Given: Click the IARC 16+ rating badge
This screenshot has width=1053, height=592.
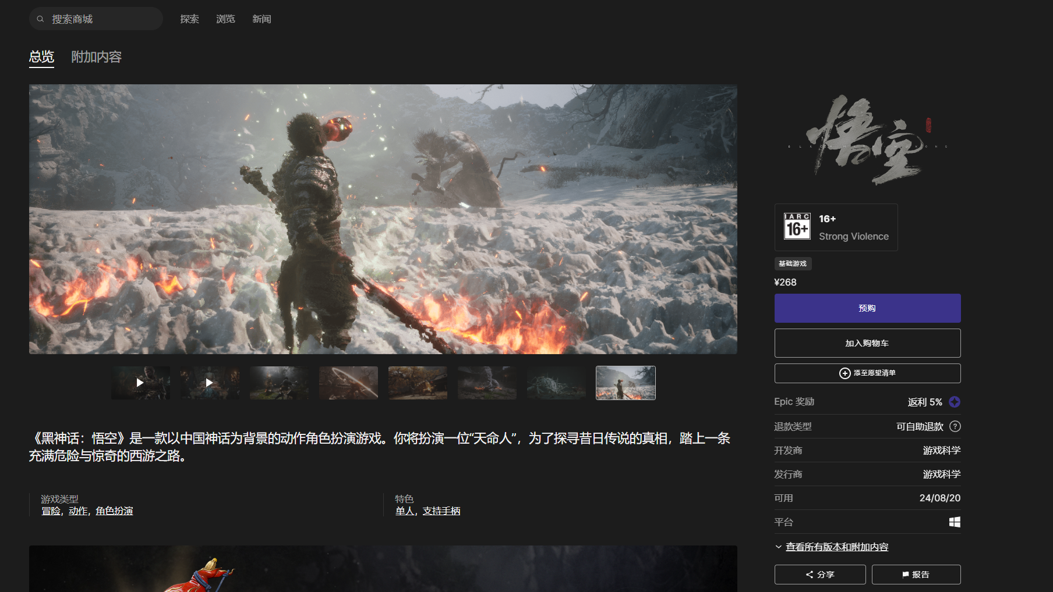Looking at the screenshot, I should point(797,227).
